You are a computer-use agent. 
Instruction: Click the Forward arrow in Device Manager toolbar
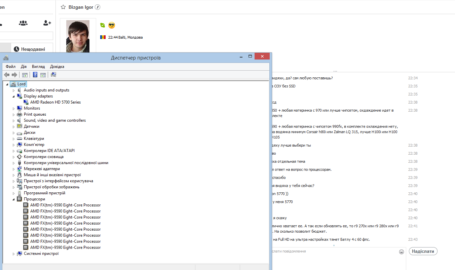click(x=14, y=75)
